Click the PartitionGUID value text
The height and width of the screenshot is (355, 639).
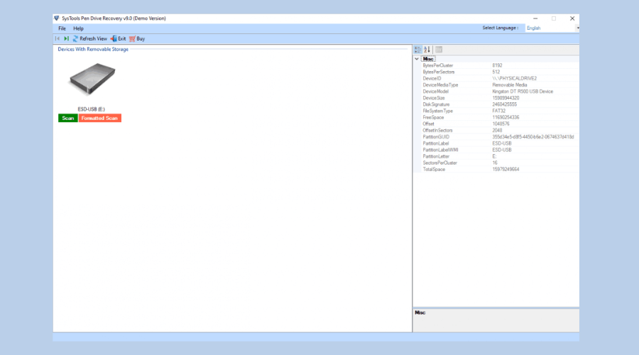(533, 137)
